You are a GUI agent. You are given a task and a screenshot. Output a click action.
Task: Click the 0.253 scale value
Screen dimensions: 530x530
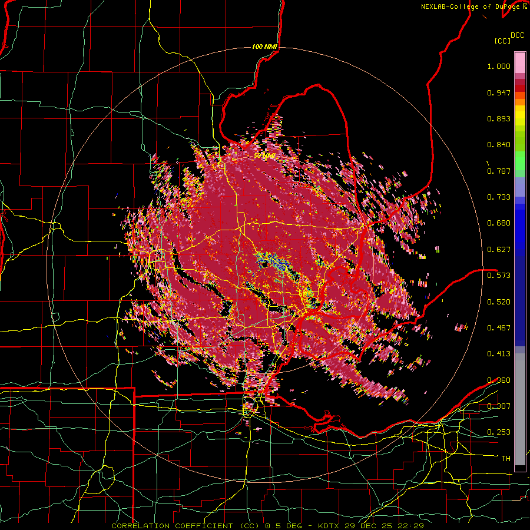click(x=499, y=432)
